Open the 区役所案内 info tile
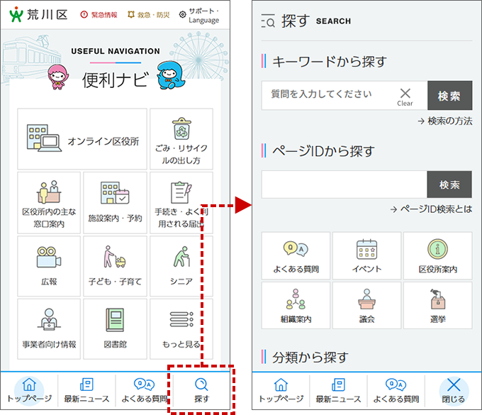The width and height of the screenshot is (482, 415). 438,255
